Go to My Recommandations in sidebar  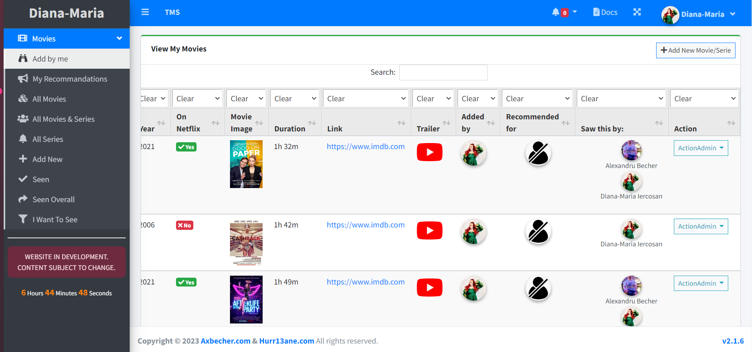click(x=70, y=79)
